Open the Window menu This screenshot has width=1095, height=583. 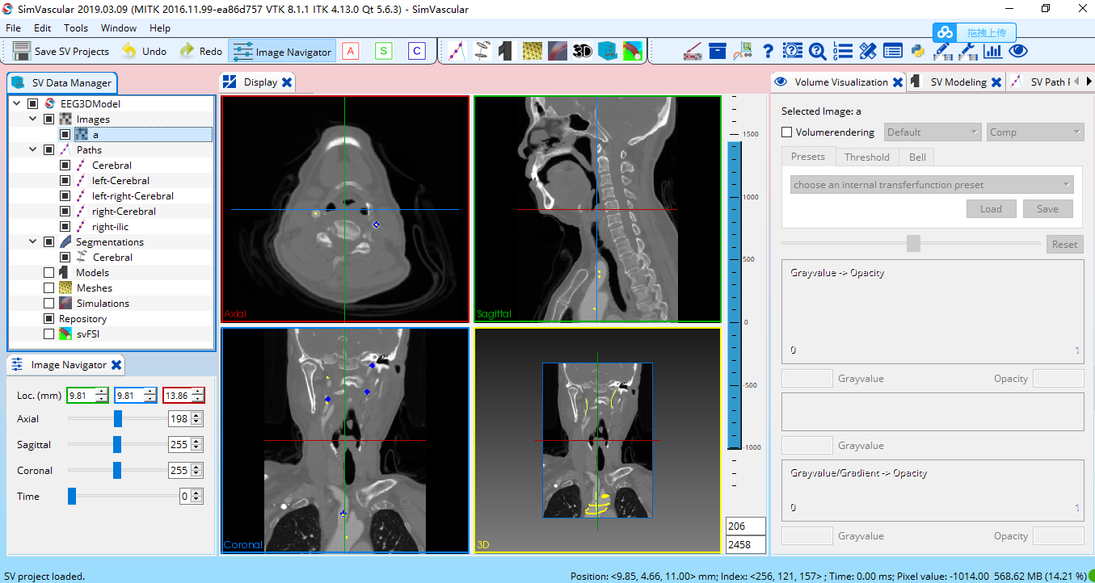(119, 28)
